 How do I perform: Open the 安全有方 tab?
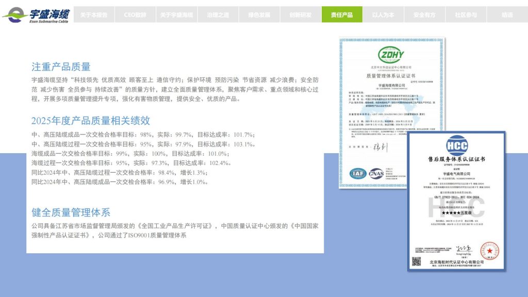[424, 15]
